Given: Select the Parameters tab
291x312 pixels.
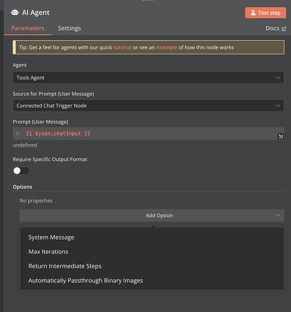Looking at the screenshot, I should click(27, 28).
